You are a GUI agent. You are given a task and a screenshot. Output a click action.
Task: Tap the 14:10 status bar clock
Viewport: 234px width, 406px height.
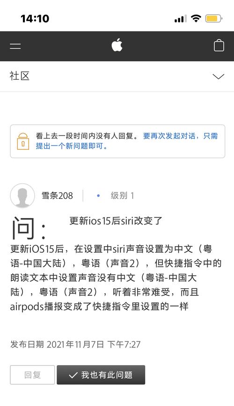point(35,19)
